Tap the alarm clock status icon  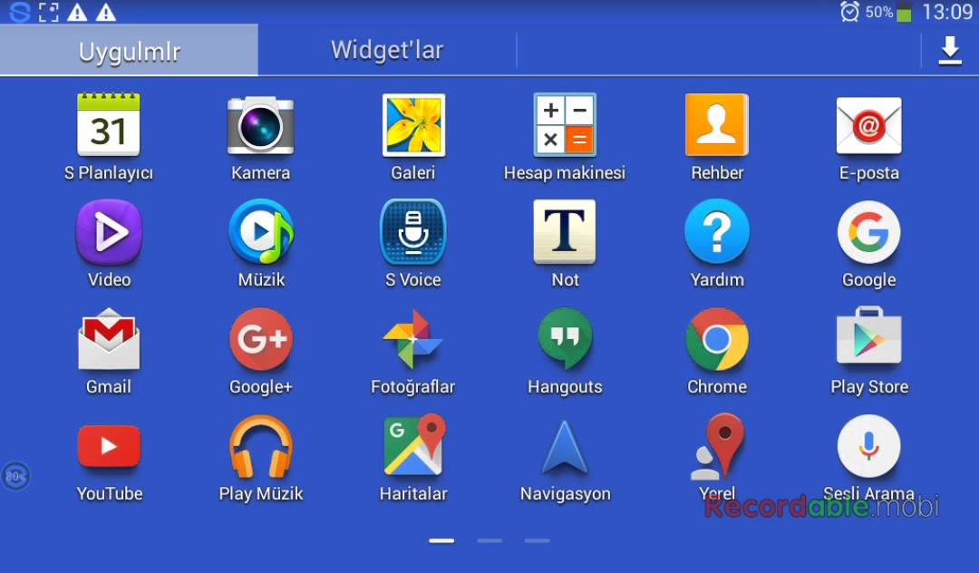pos(849,11)
